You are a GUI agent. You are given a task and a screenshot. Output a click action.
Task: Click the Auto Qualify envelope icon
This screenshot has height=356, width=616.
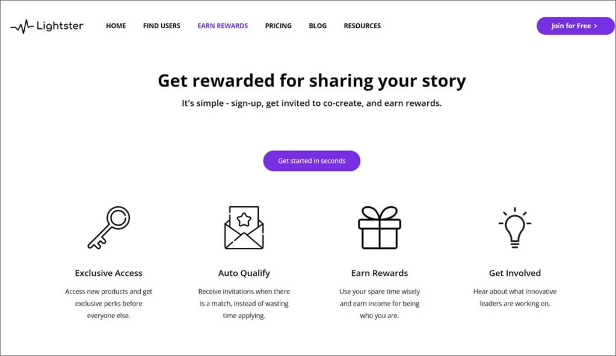(244, 227)
